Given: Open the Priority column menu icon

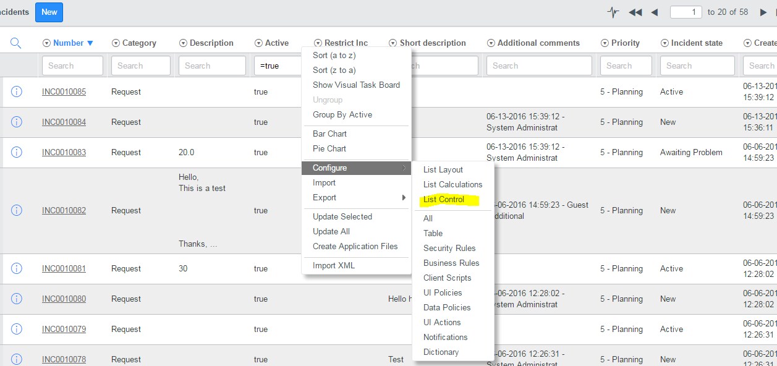Looking at the screenshot, I should tap(605, 43).
